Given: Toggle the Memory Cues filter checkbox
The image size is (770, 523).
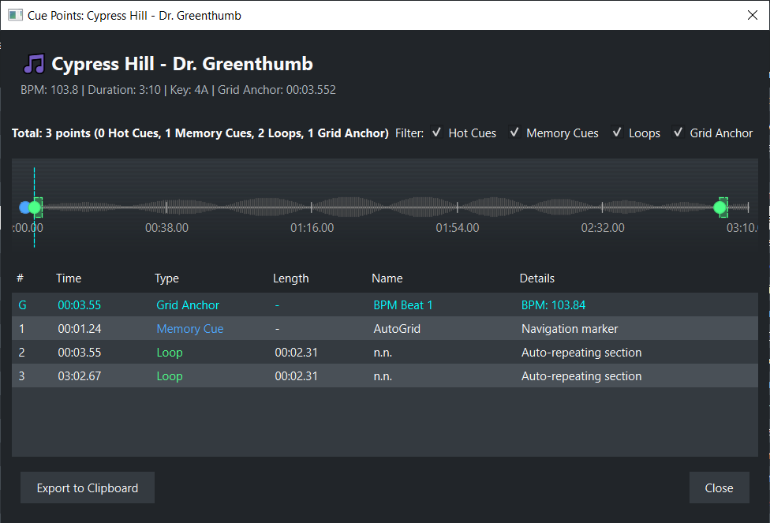Looking at the screenshot, I should click(514, 132).
